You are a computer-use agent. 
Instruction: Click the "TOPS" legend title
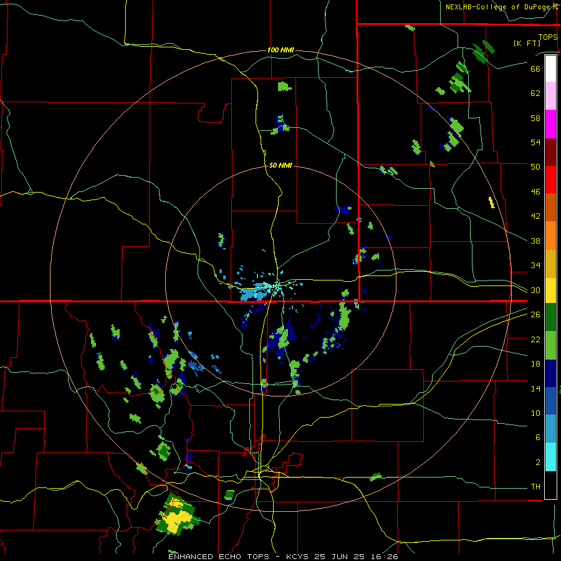coord(548,37)
